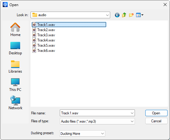The height and width of the screenshot is (140, 170).
Task: Open the Home location
Action: (x=15, y=30)
